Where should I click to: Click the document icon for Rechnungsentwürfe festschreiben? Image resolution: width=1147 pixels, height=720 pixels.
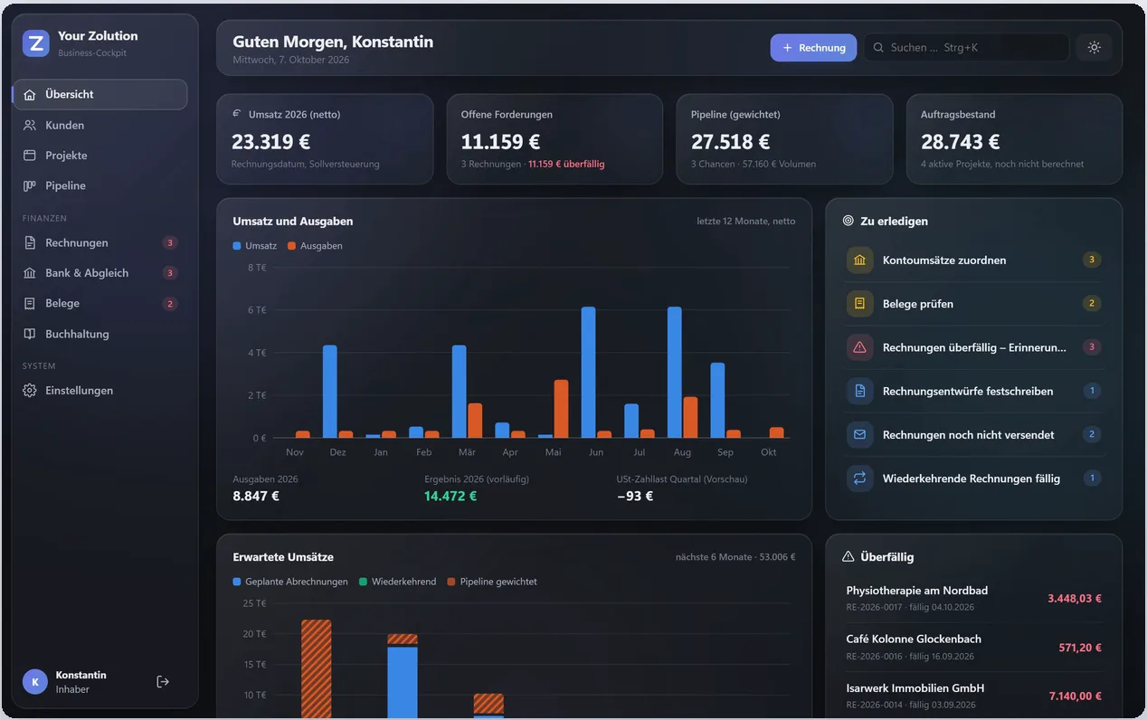pyautogui.click(x=859, y=391)
